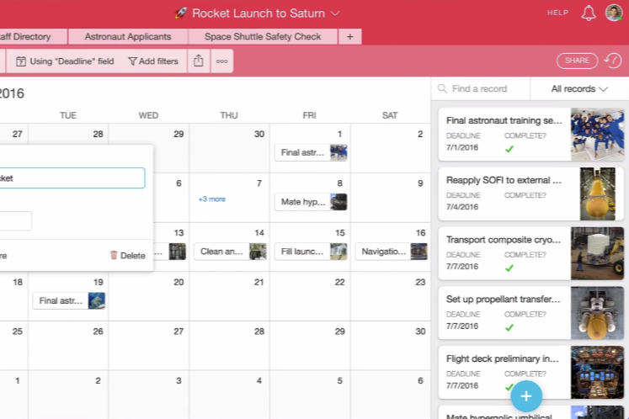Click the SHARE button
This screenshot has height=419, width=629.
577,61
